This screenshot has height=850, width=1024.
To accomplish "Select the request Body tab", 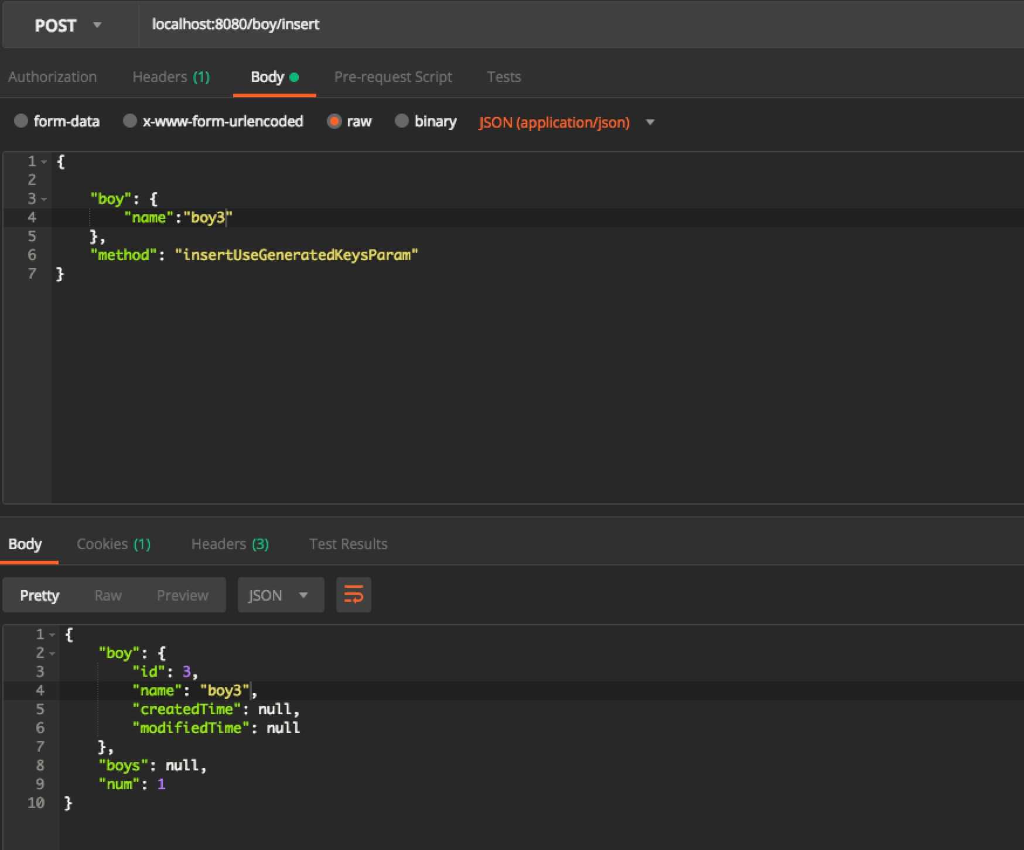I will click(274, 77).
